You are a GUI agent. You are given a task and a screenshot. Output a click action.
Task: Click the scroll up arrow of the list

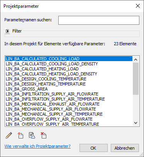pos(136,60)
